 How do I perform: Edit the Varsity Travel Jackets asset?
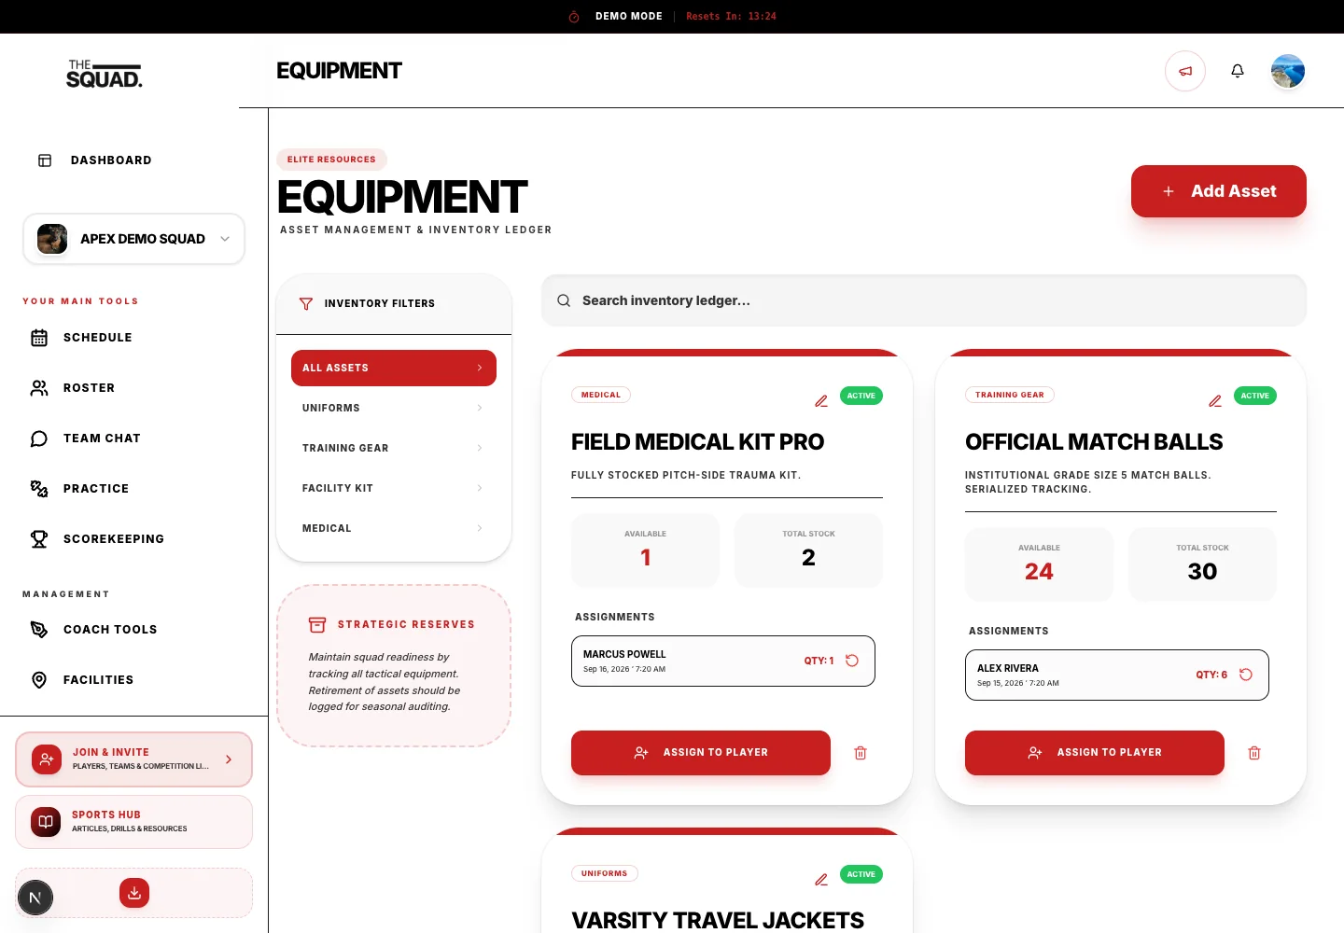click(x=821, y=880)
